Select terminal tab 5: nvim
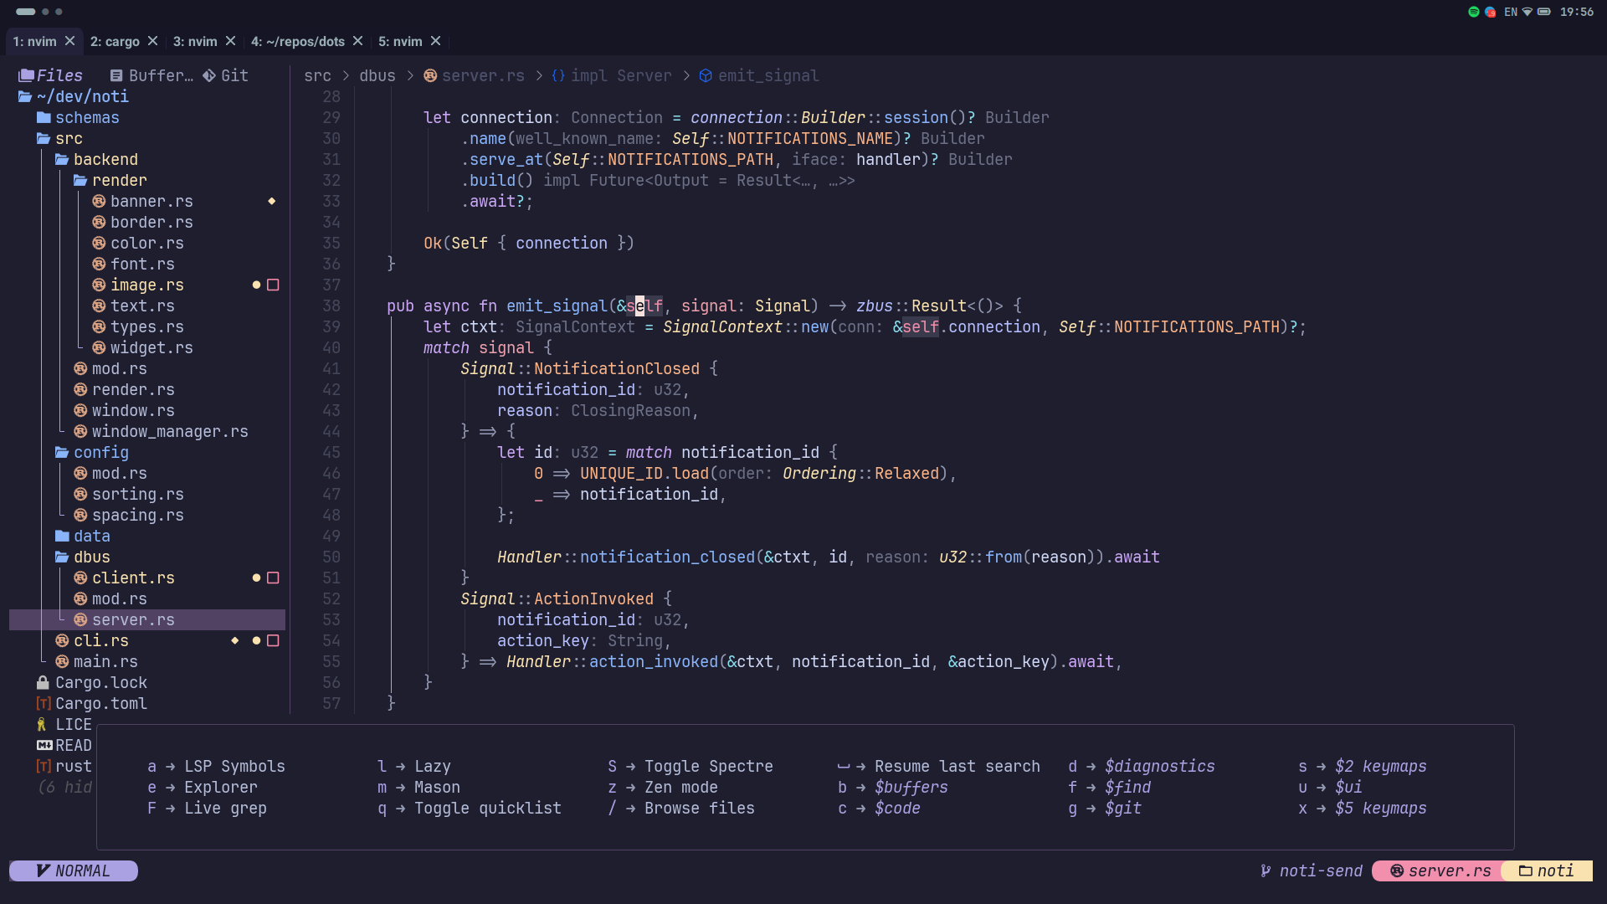The width and height of the screenshot is (1607, 904). tap(400, 41)
